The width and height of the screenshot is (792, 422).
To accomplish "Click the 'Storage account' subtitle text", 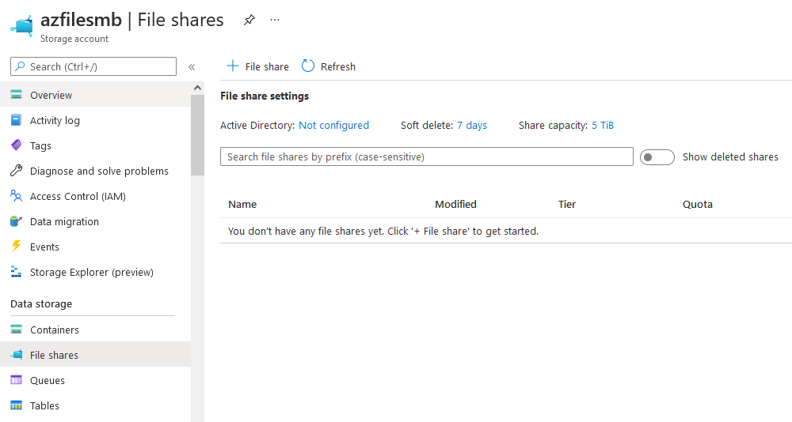I will pos(74,39).
